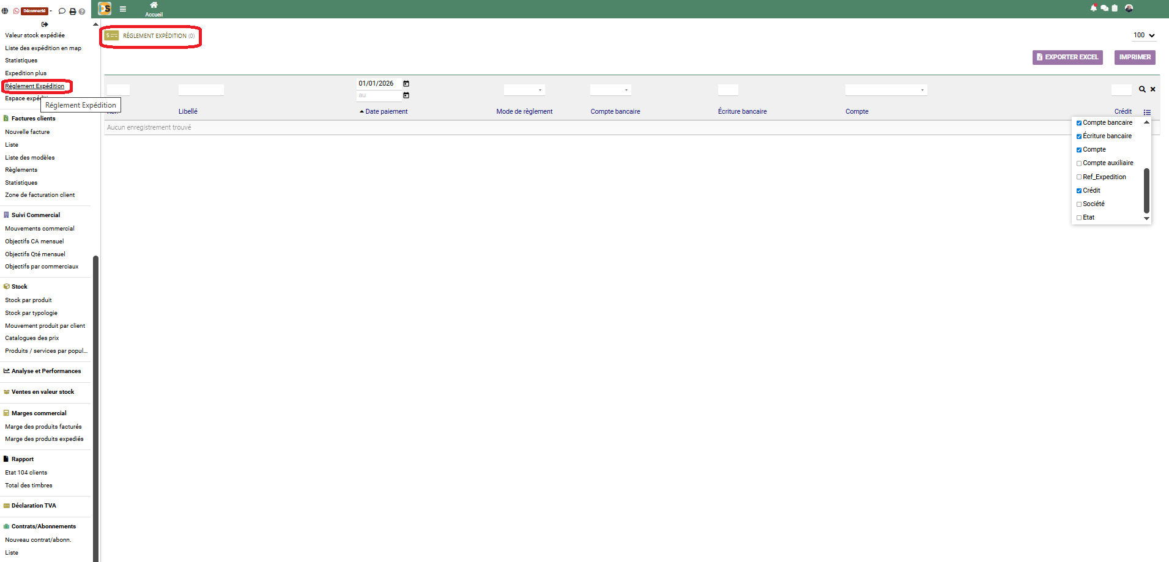The width and height of the screenshot is (1169, 562).
Task: Click the search magnifier icon in the filter row
Action: click(1142, 89)
